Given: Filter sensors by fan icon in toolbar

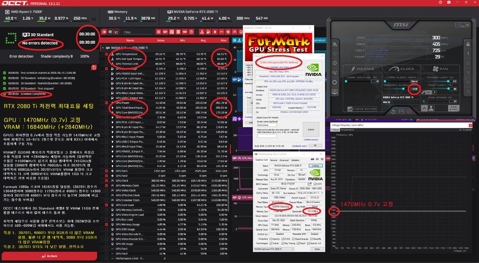Looking at the screenshot, I should (228, 32).
